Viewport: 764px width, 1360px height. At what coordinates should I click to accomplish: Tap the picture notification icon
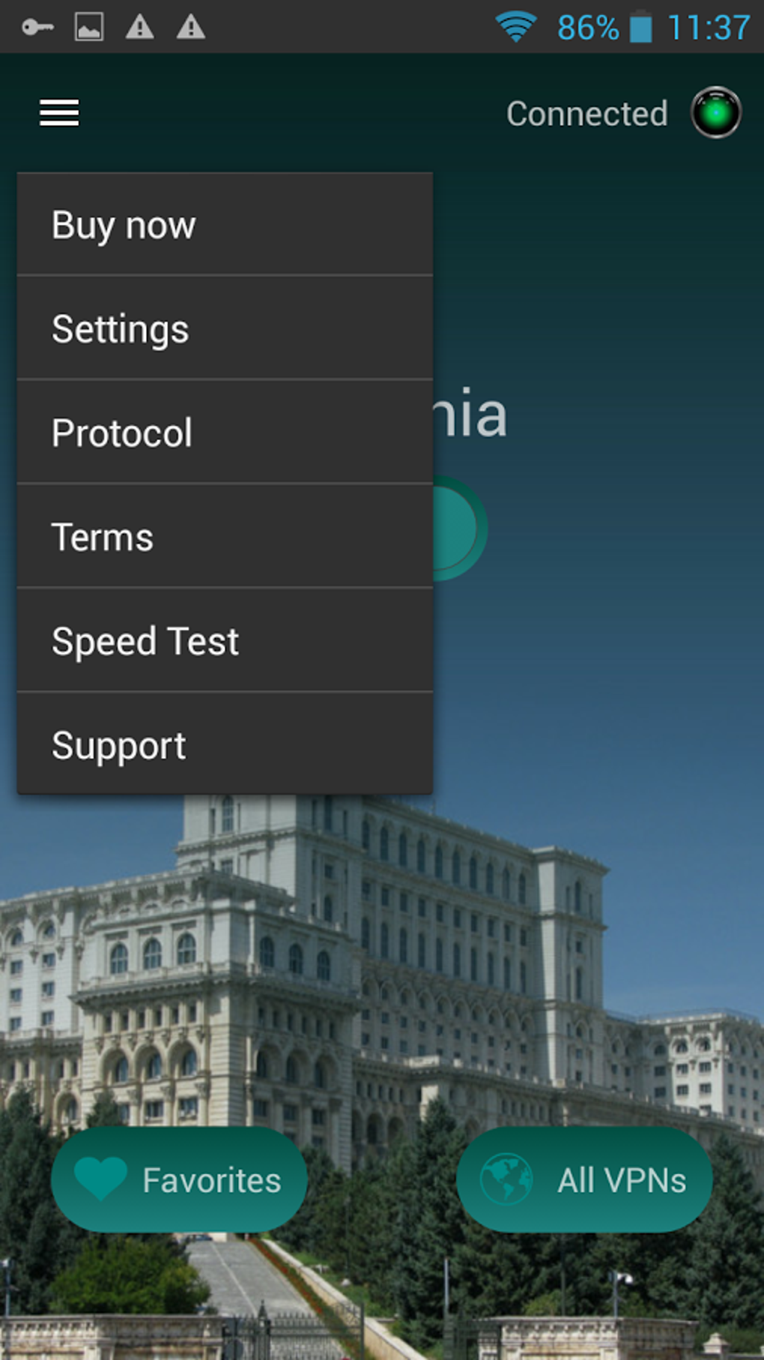click(x=89, y=28)
